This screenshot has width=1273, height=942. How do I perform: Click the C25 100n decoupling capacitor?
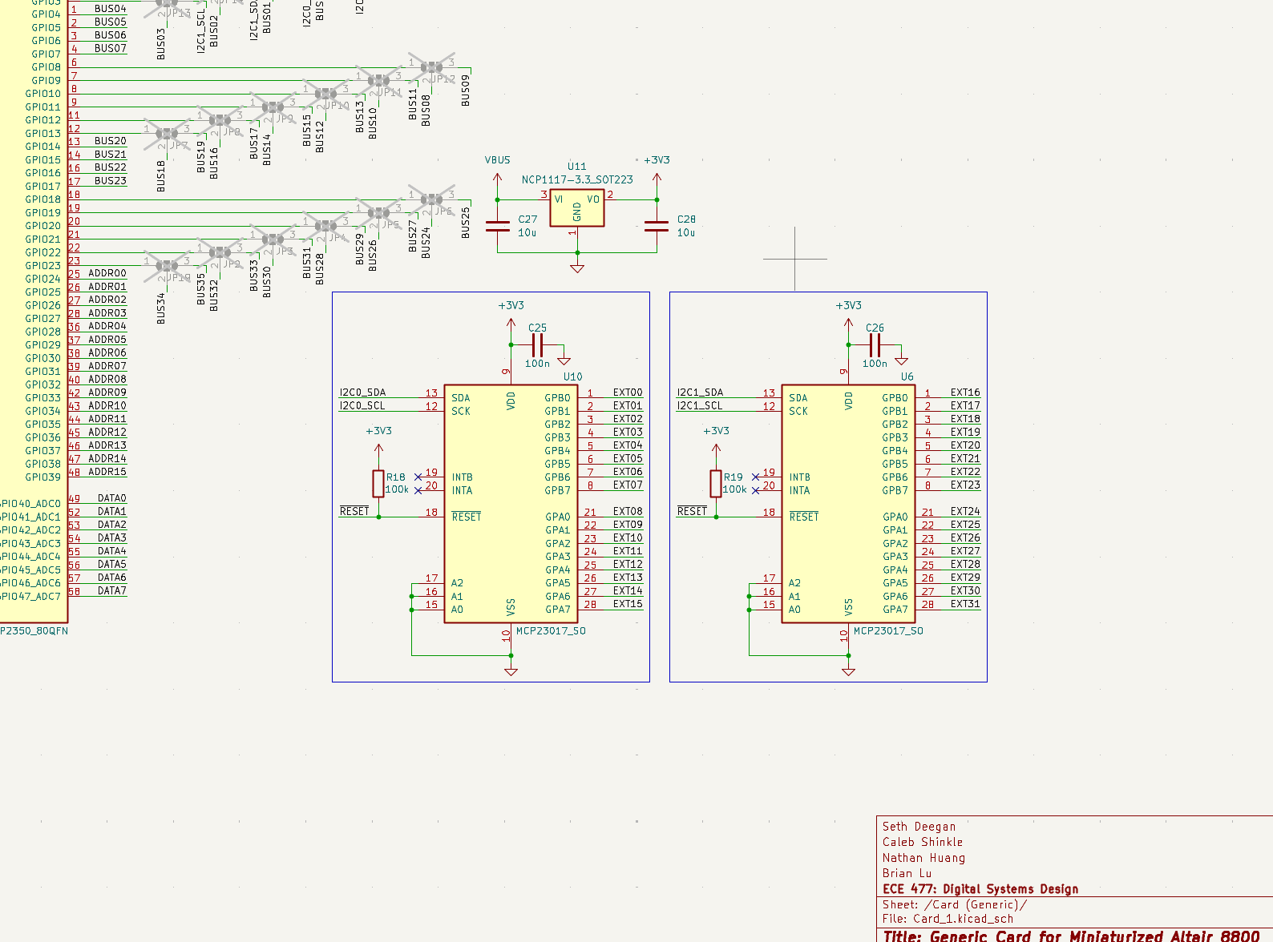tap(538, 345)
